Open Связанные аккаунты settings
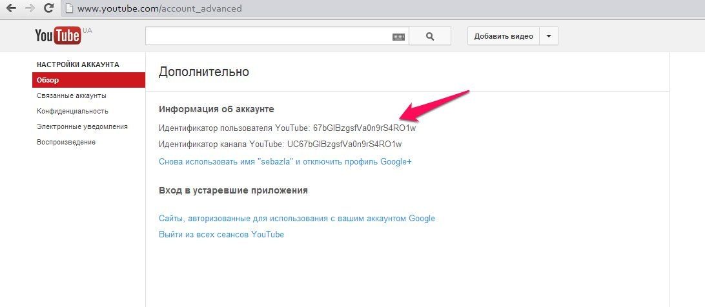Screen dimensions: 705x307 point(72,95)
